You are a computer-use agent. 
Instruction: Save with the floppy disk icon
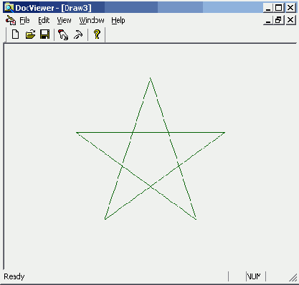point(44,34)
